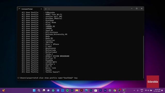Launch Adobe Premiere Pro from the taskbar

point(100,90)
